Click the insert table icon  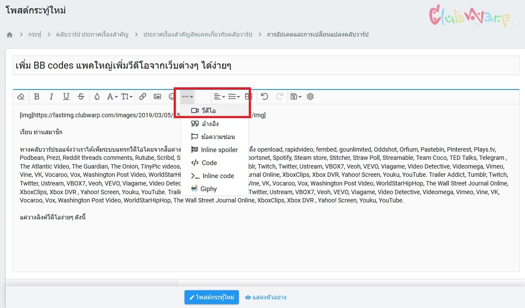click(248, 96)
